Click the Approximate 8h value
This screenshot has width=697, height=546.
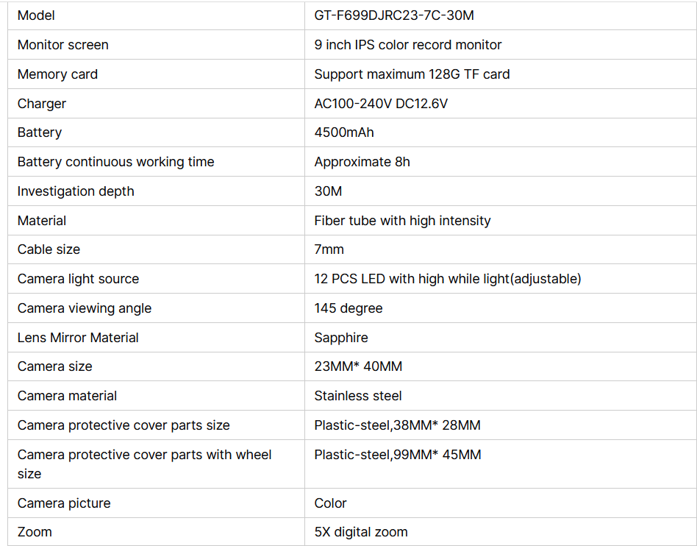[x=362, y=162]
